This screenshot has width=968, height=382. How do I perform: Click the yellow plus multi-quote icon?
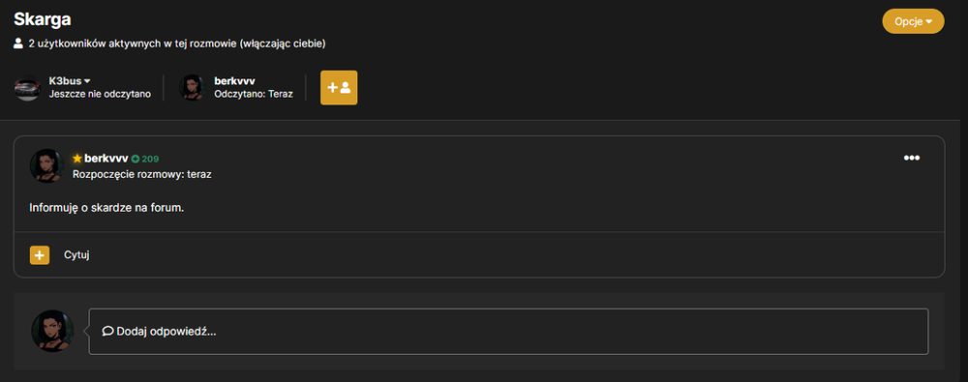coord(40,255)
